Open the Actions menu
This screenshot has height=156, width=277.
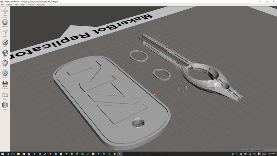[9, 5]
